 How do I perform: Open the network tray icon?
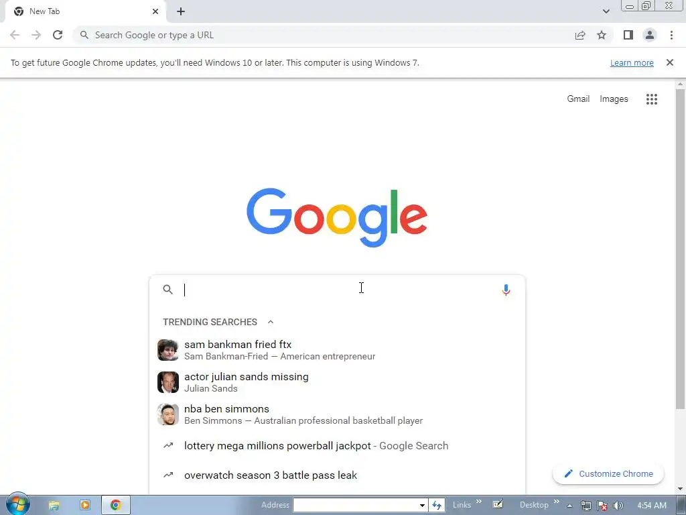pos(586,506)
